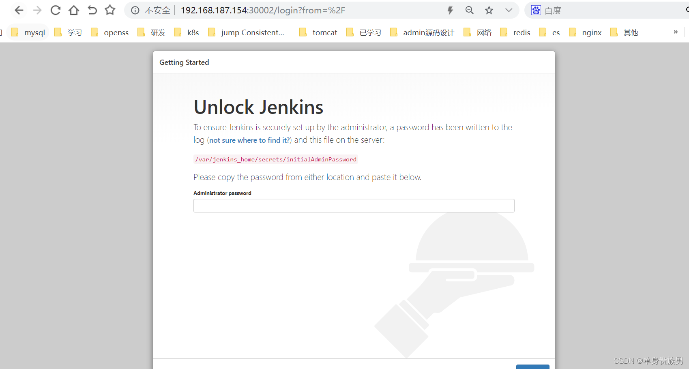Open the zoom magnifier icon
Image resolution: width=689 pixels, height=369 pixels.
[x=470, y=10]
